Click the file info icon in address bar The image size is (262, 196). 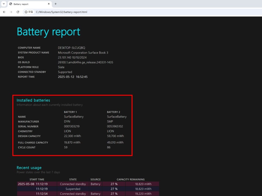point(26,12)
